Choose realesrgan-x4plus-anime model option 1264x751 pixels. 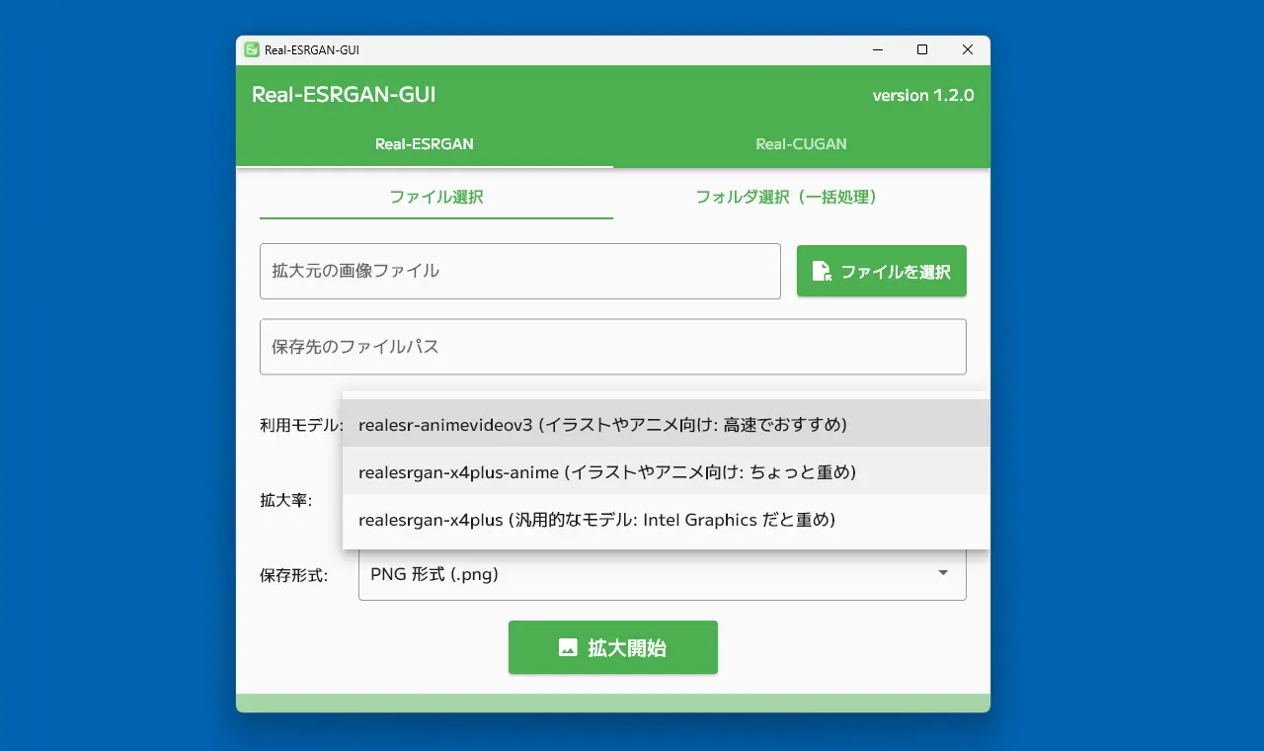[x=667, y=472]
